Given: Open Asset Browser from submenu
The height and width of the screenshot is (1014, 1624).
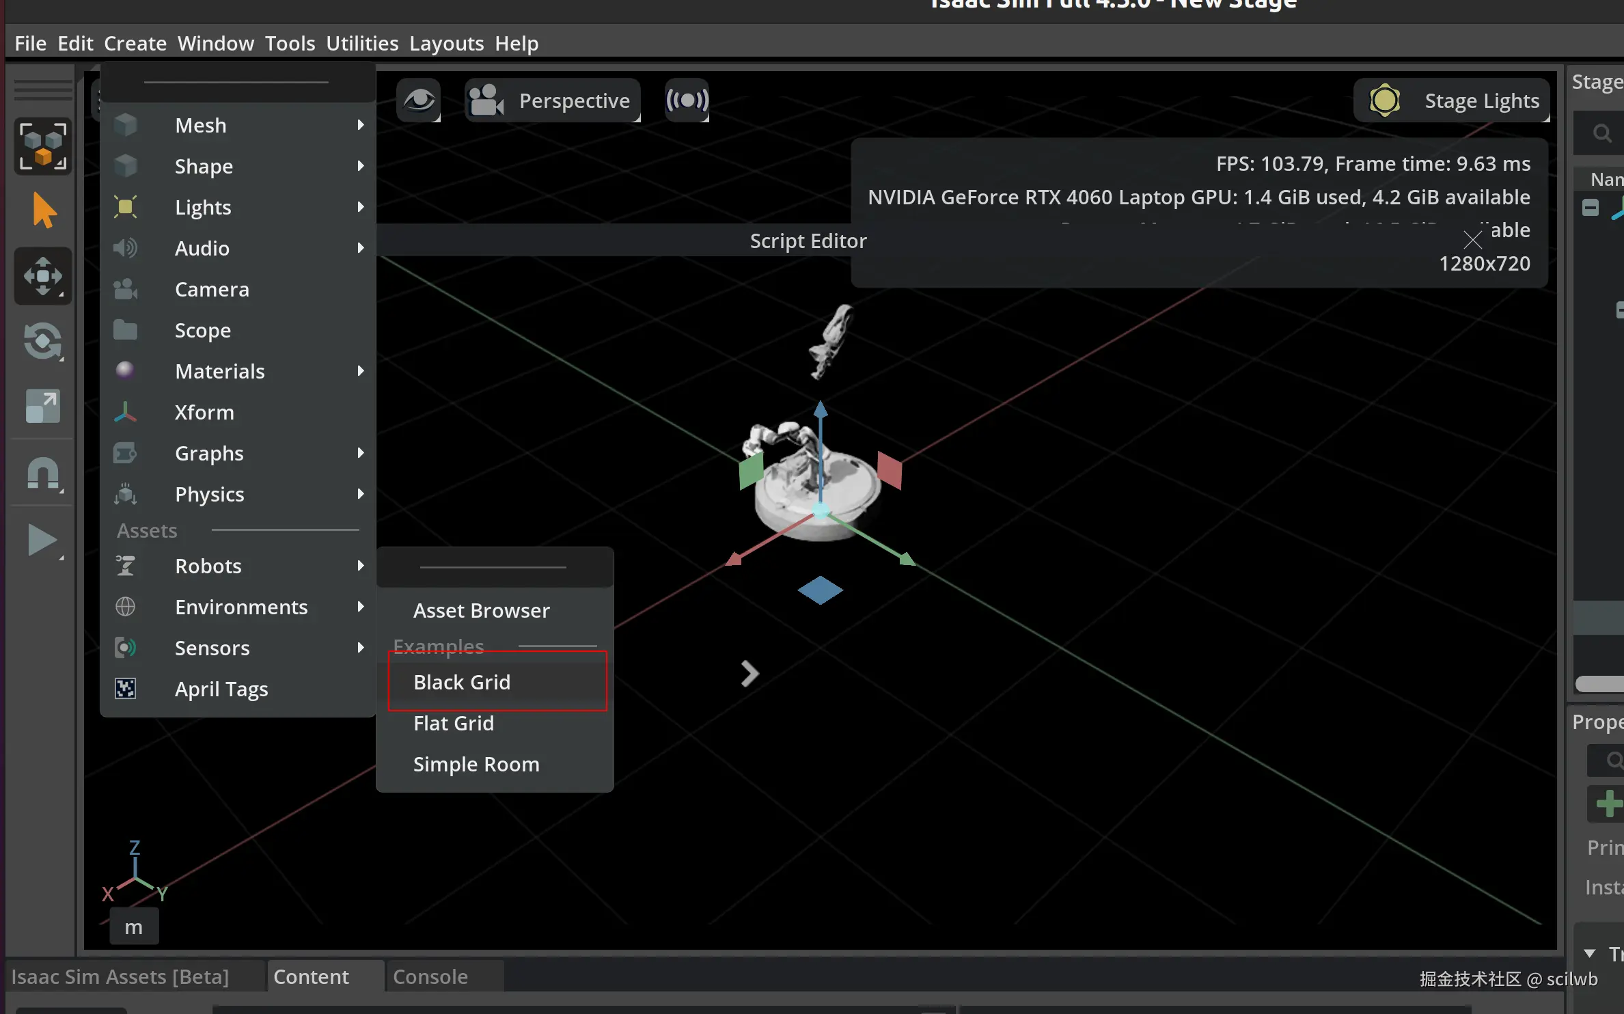Looking at the screenshot, I should 481,610.
